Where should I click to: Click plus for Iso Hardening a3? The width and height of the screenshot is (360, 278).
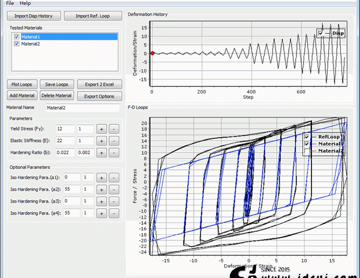coord(102,201)
